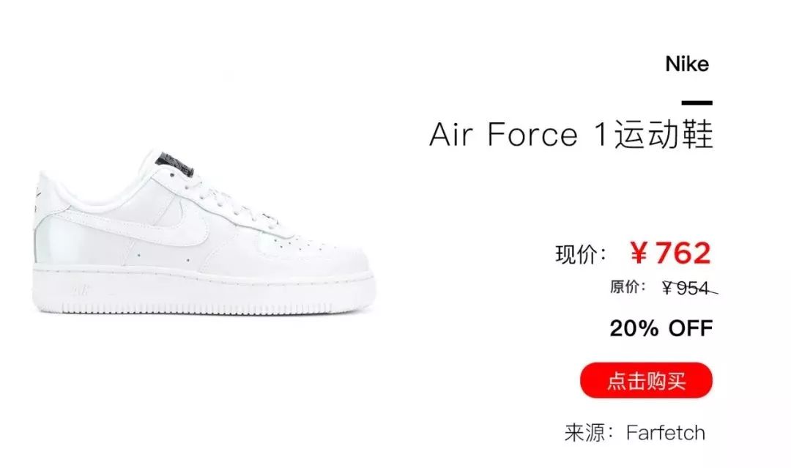Click the 现价 current price label
This screenshot has height=468, width=791.
point(580,254)
